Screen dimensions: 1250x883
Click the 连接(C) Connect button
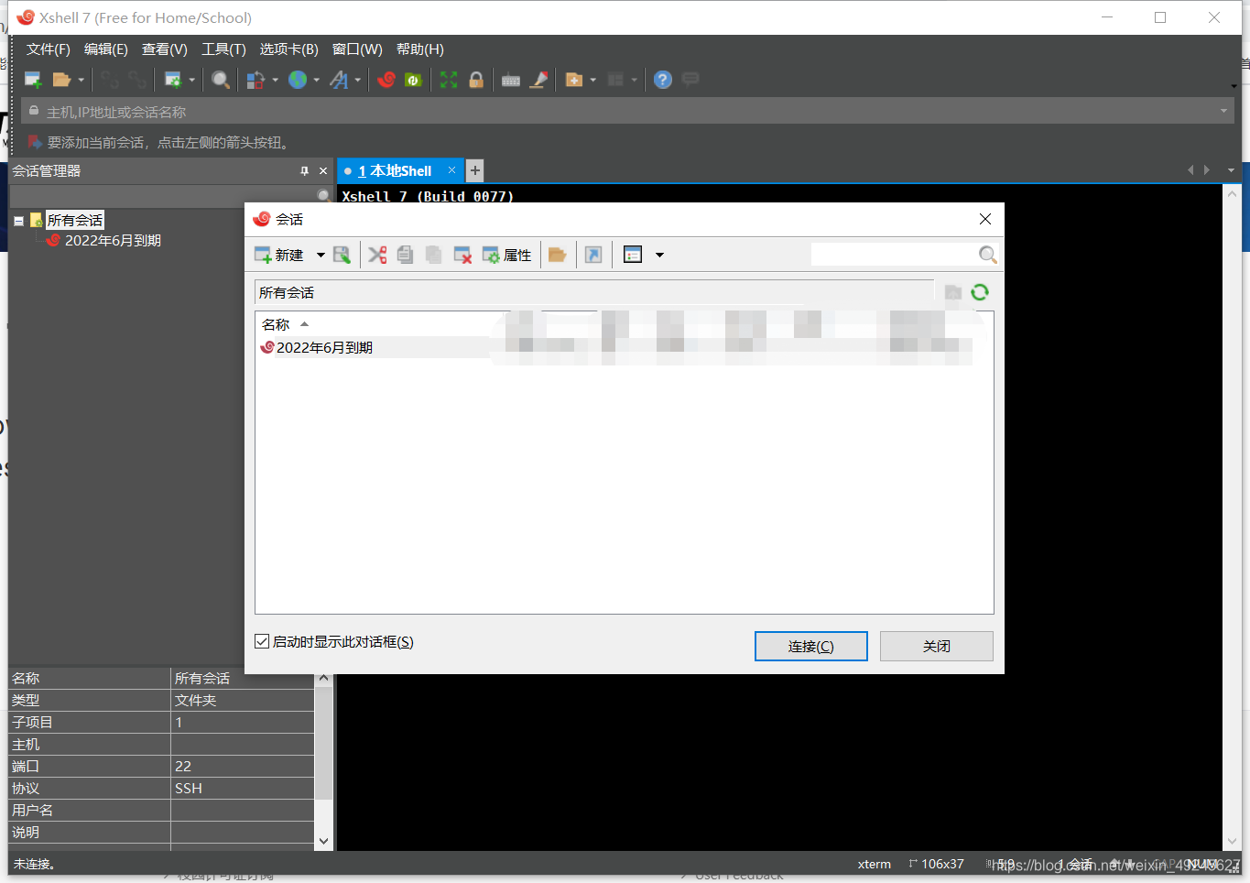[x=811, y=646]
